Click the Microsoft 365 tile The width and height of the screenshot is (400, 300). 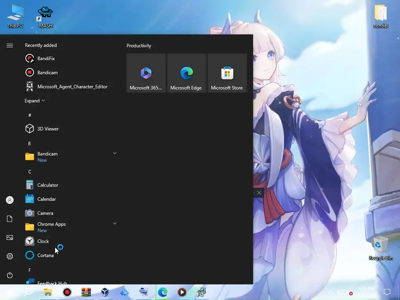(146, 73)
